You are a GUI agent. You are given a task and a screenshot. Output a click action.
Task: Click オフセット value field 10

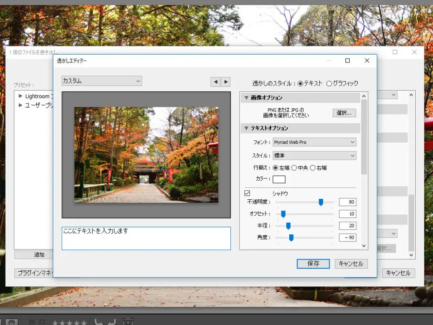click(x=348, y=214)
